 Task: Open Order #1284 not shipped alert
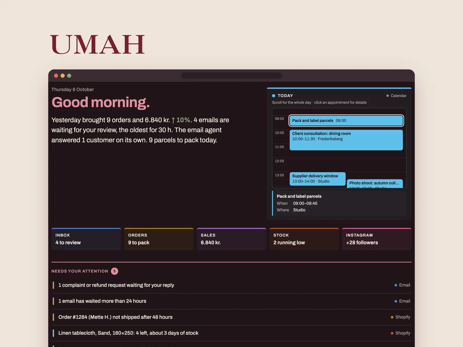[231, 317]
